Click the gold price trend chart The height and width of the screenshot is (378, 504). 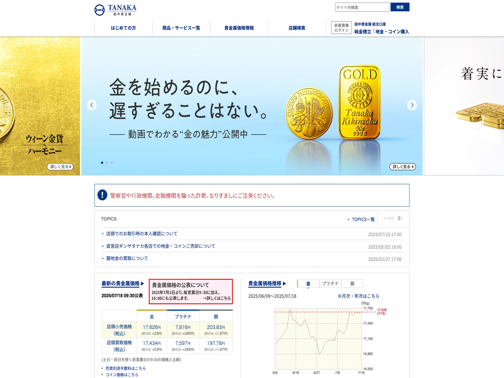point(318,339)
